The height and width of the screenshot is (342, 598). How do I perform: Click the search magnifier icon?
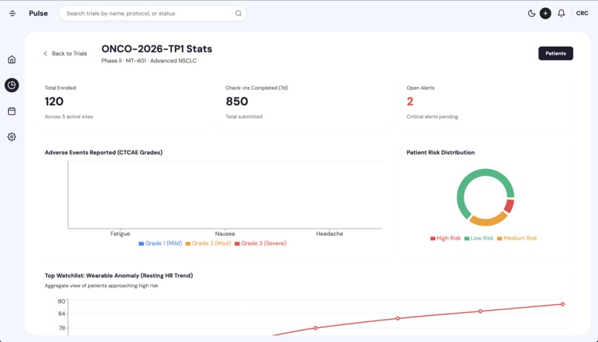[x=238, y=13]
